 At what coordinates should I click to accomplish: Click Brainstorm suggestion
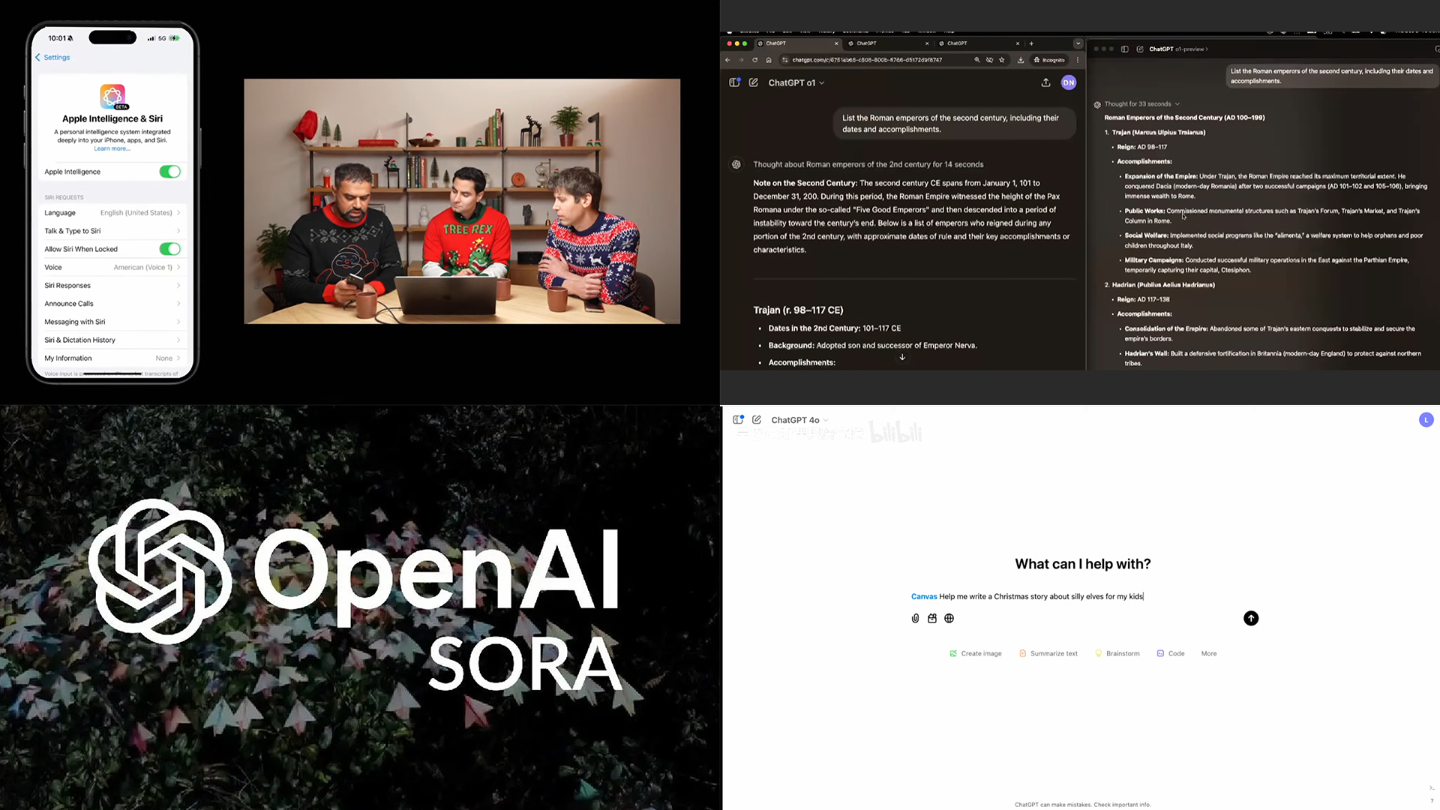(1117, 654)
